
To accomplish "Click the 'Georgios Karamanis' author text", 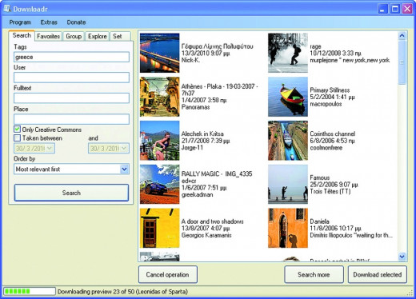I will point(206,235).
